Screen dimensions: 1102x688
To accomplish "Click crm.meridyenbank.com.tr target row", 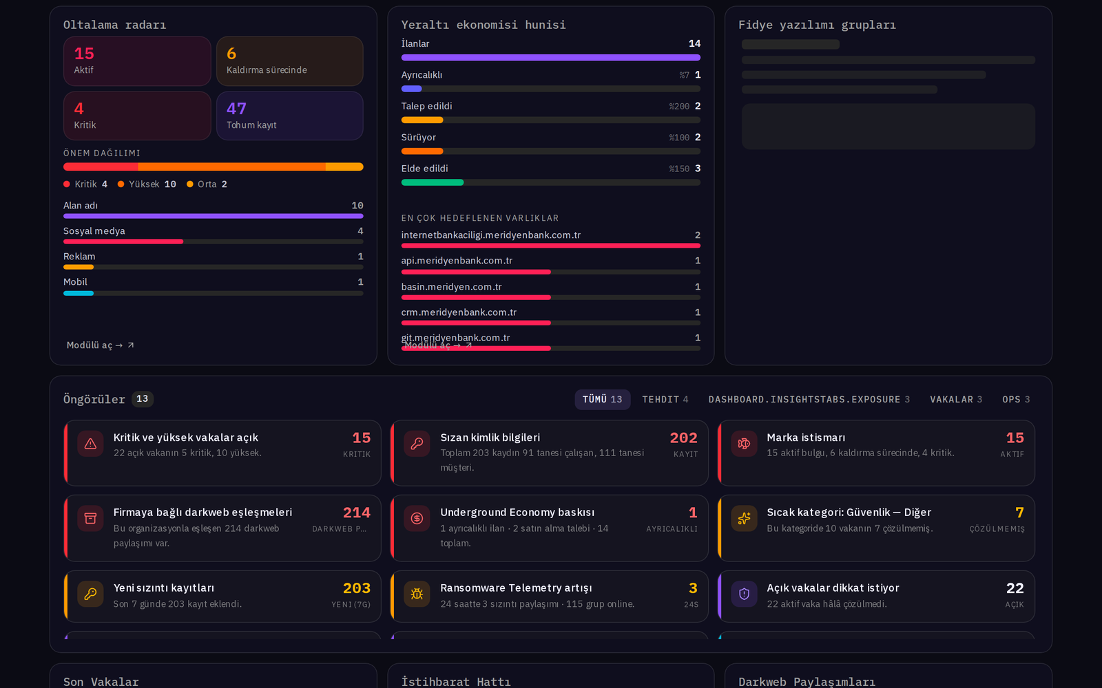I will (x=551, y=316).
